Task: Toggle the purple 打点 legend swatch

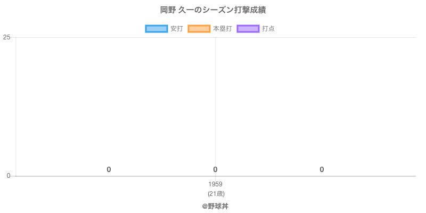Action: coord(248,29)
